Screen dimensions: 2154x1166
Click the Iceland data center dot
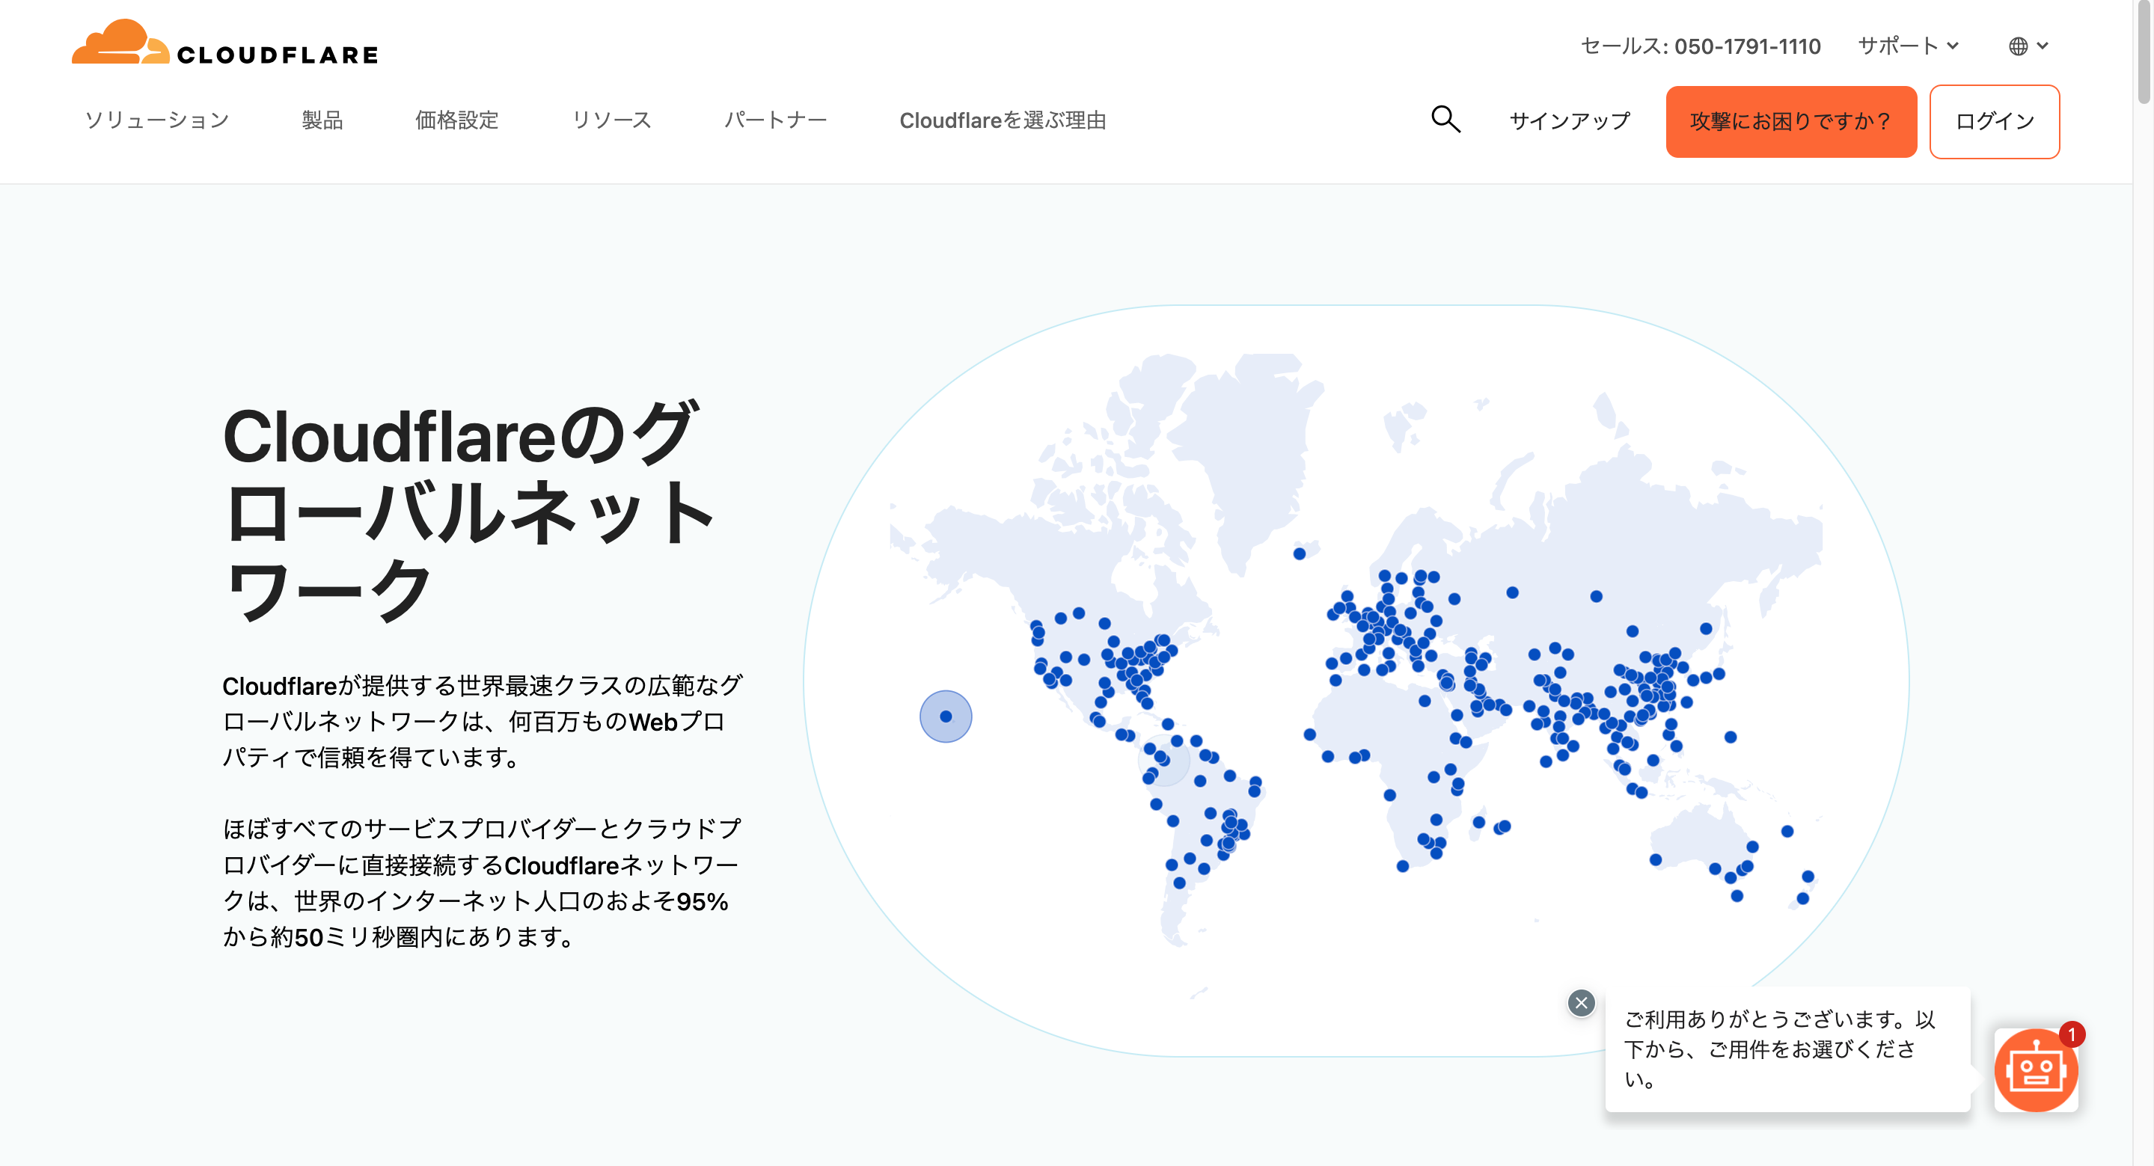click(x=1300, y=553)
